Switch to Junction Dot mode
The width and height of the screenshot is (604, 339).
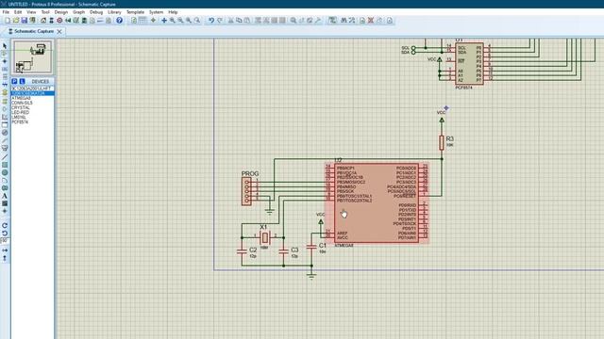coord(5,61)
